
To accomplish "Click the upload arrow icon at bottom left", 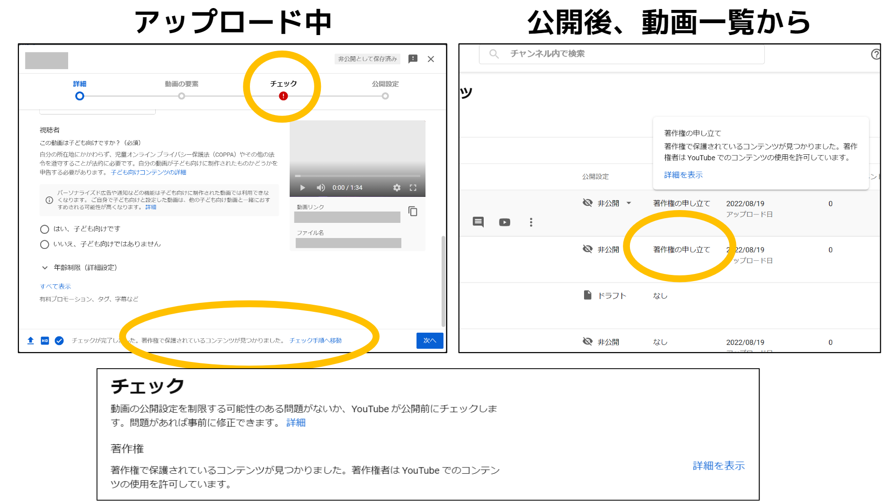I will point(30,341).
